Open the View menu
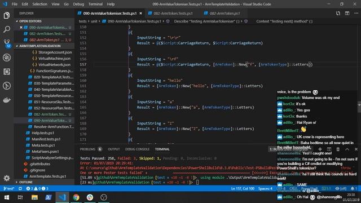 [x=55, y=4]
